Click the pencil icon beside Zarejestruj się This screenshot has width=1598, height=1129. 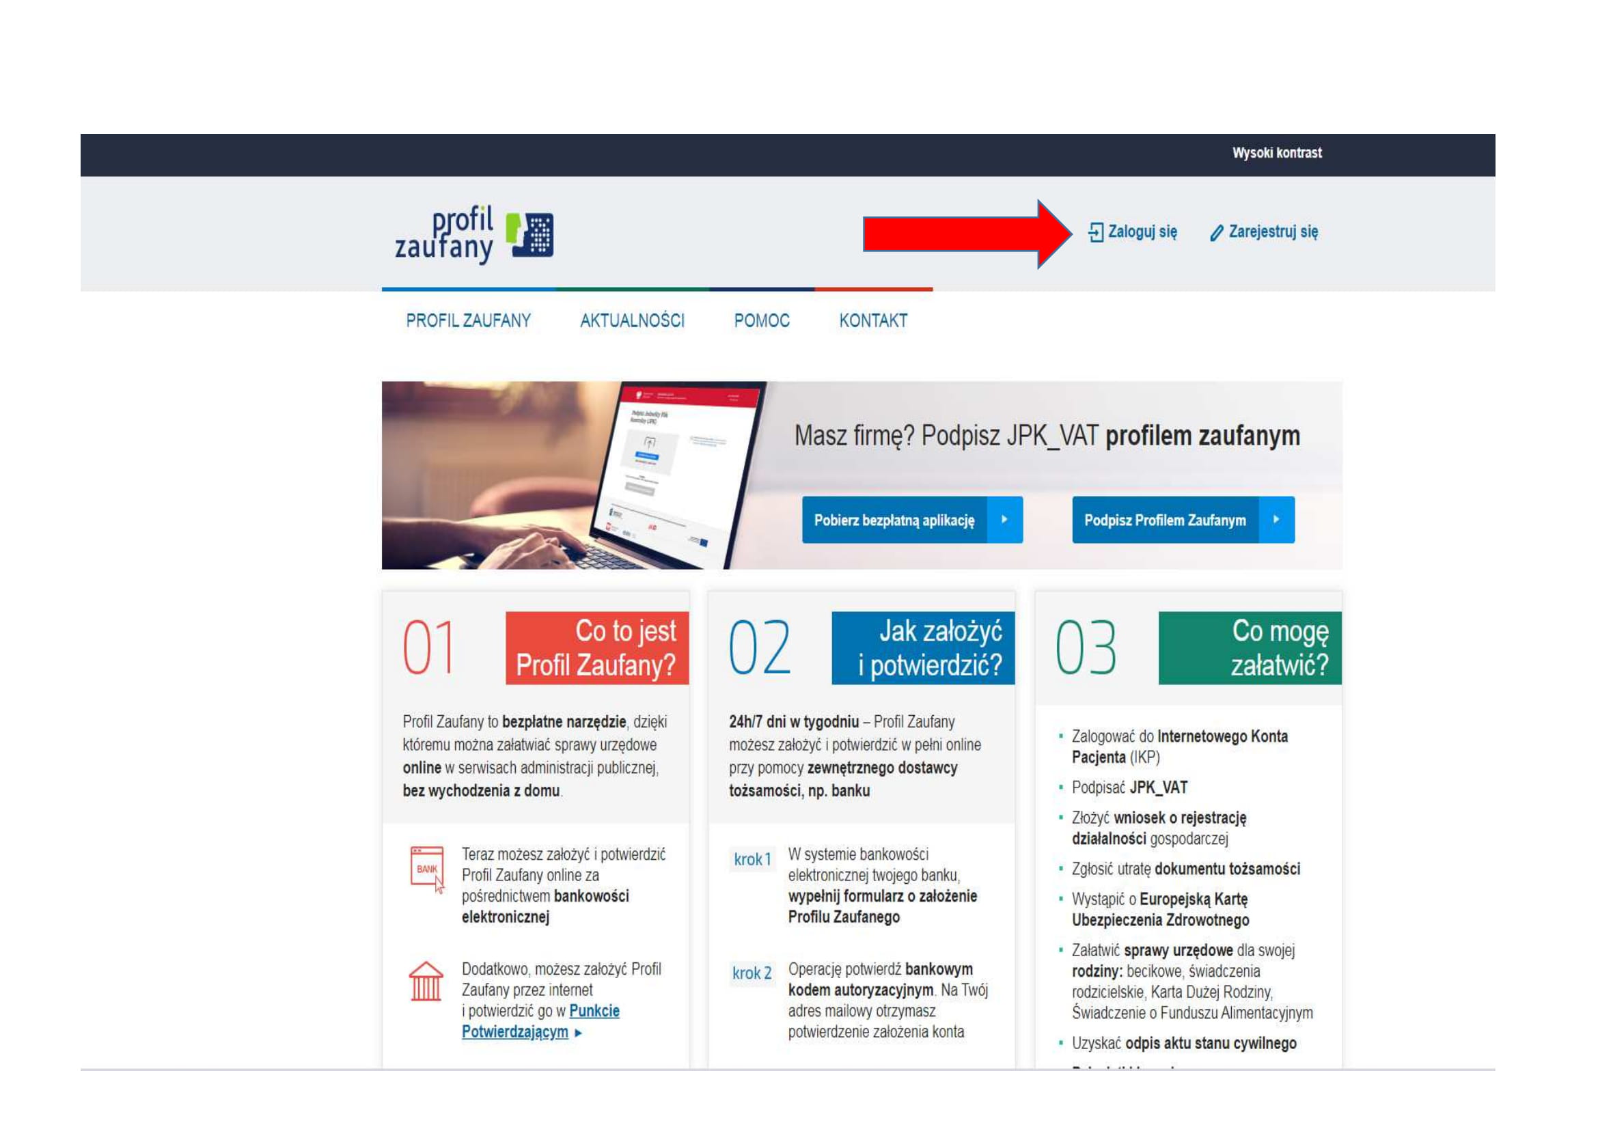(x=1217, y=233)
